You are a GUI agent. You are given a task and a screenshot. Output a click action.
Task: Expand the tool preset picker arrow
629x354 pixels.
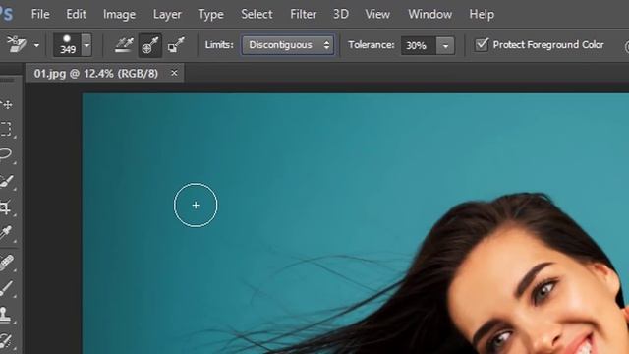pyautogui.click(x=36, y=45)
